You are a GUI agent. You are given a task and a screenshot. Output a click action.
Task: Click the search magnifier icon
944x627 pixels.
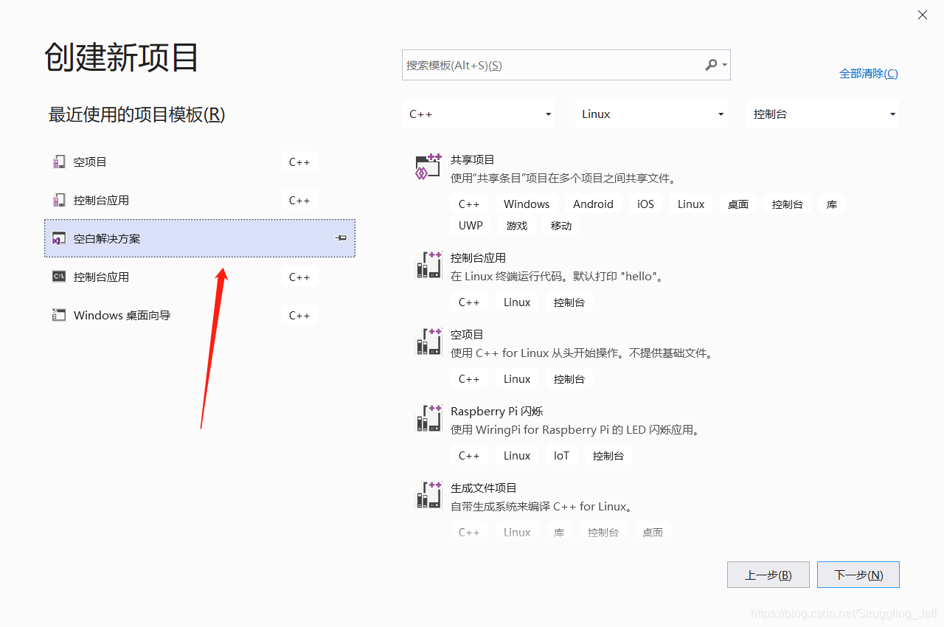click(x=711, y=65)
